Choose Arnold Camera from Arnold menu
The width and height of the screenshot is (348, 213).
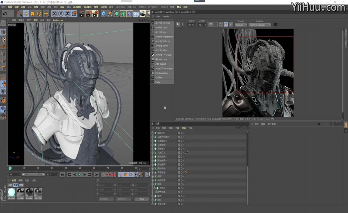coord(163,23)
